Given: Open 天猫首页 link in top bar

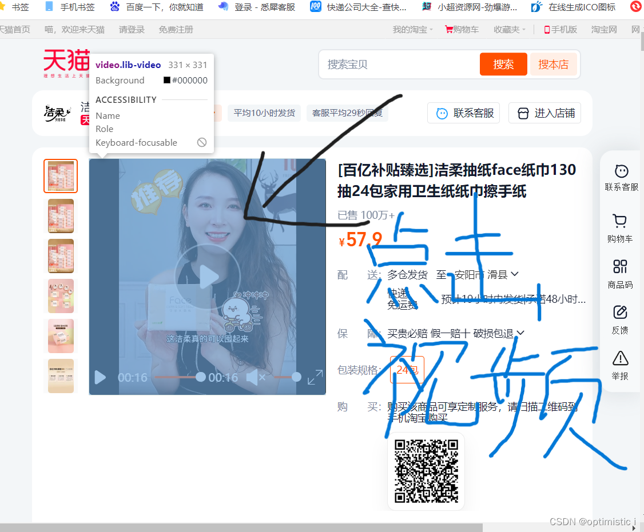Looking at the screenshot, I should coord(15,30).
